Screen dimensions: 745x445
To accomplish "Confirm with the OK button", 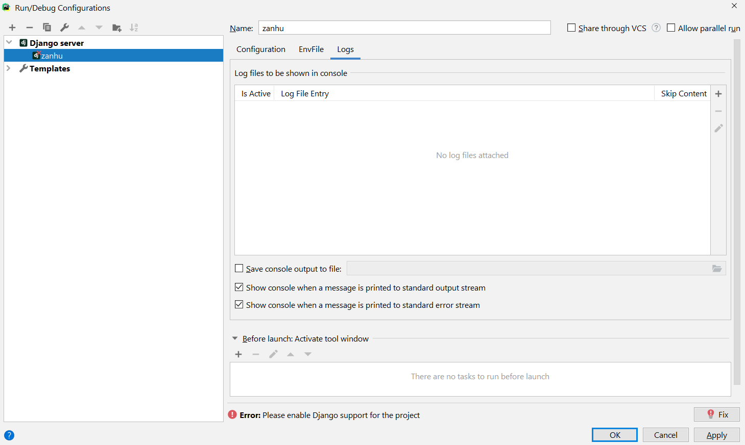I will (x=615, y=435).
